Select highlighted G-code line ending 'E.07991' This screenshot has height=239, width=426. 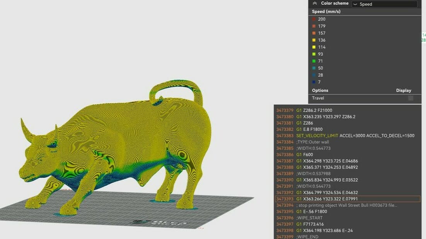pos(348,199)
